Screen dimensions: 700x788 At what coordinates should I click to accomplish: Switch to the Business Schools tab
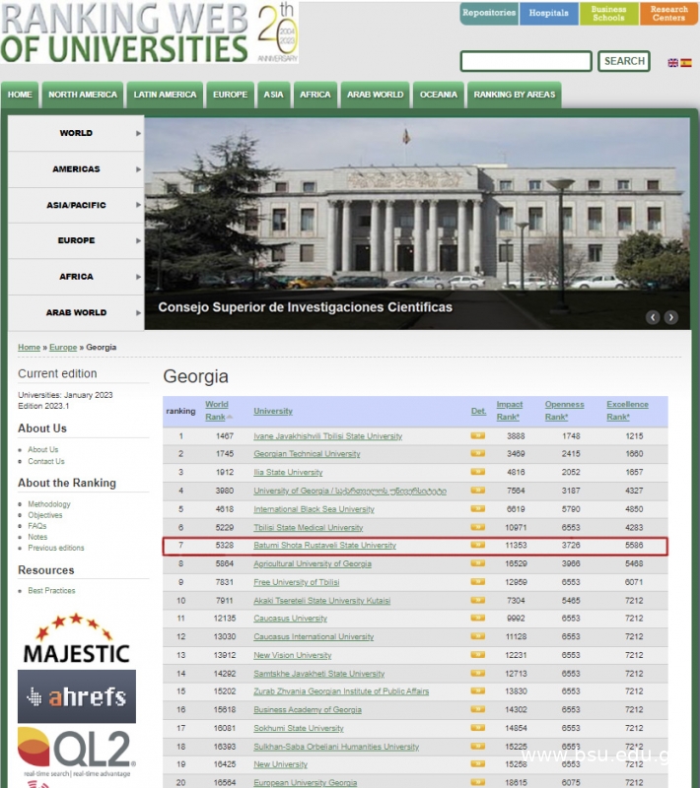pos(608,14)
